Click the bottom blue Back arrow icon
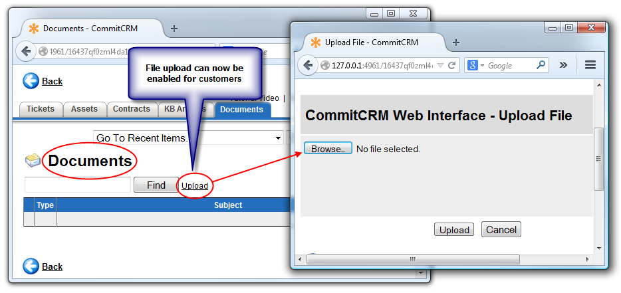Screen dimensions: 621x293 coord(31,266)
